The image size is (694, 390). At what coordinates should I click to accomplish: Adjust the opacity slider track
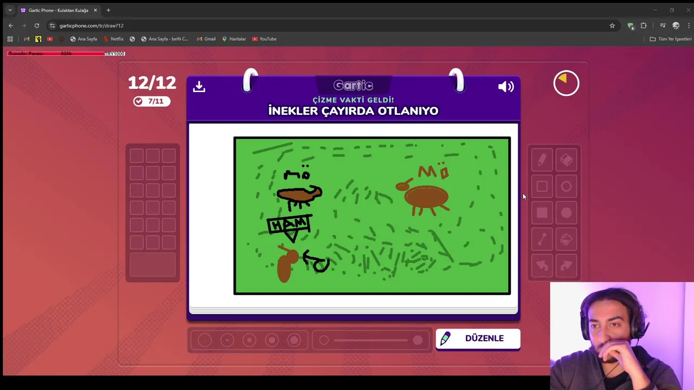pyautogui.click(x=371, y=340)
